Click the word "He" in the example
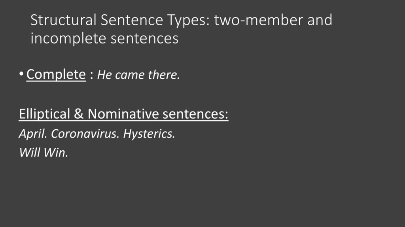The image size is (405, 227). click(103, 75)
